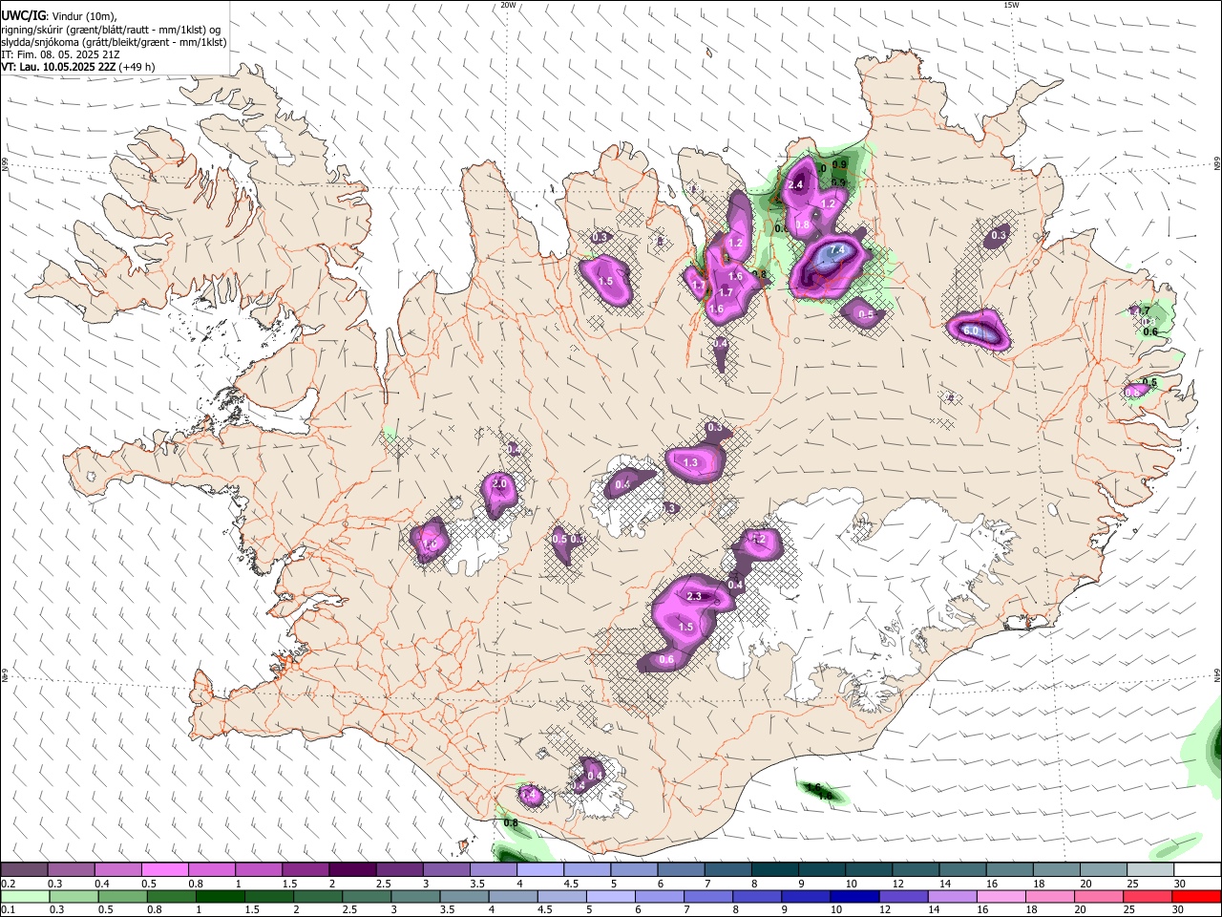
Task: Click the pale gray 25–30 snow legend swatch
Action: tap(1150, 870)
